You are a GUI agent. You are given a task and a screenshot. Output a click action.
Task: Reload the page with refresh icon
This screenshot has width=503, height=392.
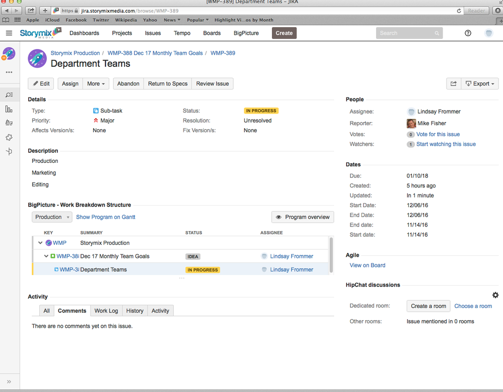pos(459,11)
